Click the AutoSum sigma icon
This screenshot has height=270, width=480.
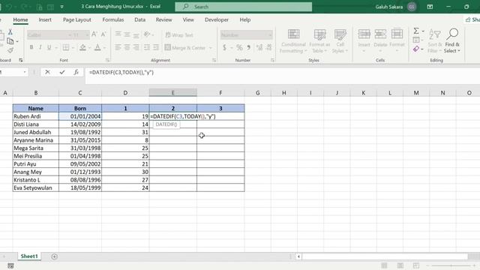pyautogui.click(x=416, y=31)
